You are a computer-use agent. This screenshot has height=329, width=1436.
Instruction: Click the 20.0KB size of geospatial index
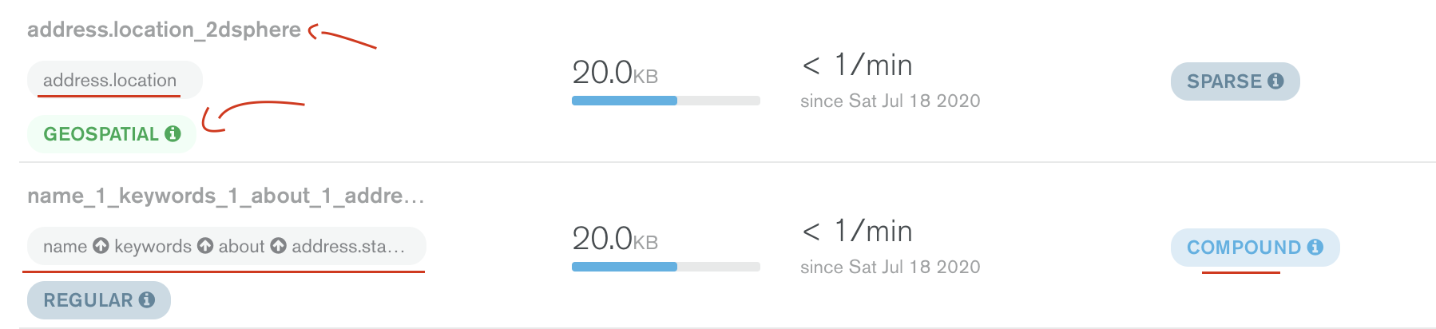tap(614, 73)
